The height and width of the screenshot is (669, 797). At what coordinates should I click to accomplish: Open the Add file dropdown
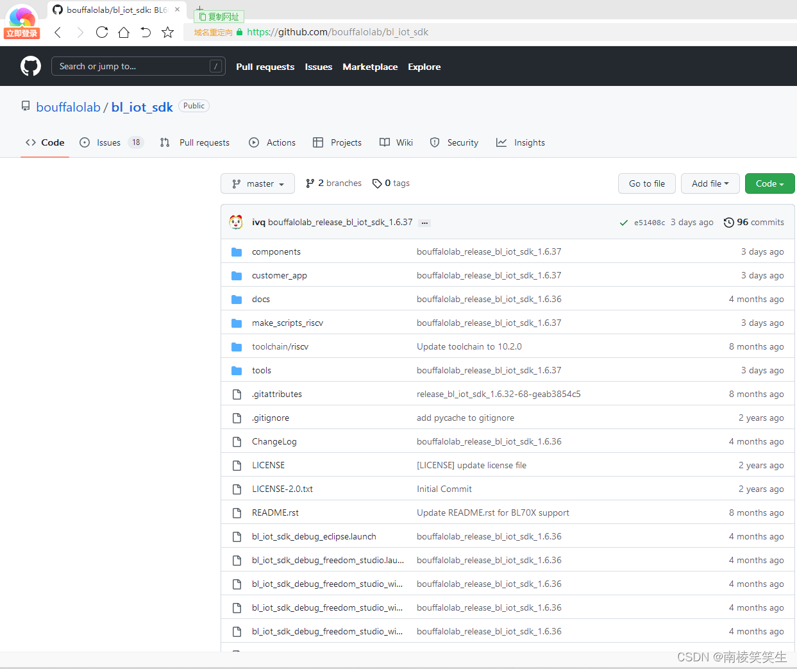[710, 183]
